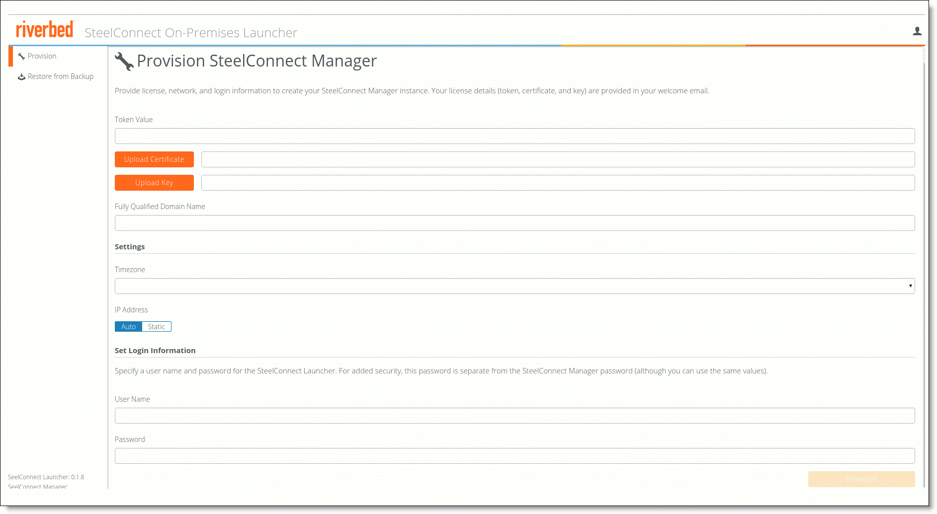Click SteelConnect Launcher 0.1.8 version text
Viewport: 937px width, 514px height.
[x=46, y=477]
